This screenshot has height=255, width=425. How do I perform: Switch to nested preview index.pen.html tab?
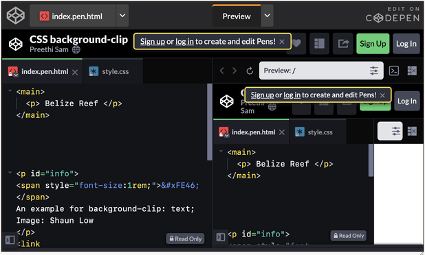[x=254, y=132]
